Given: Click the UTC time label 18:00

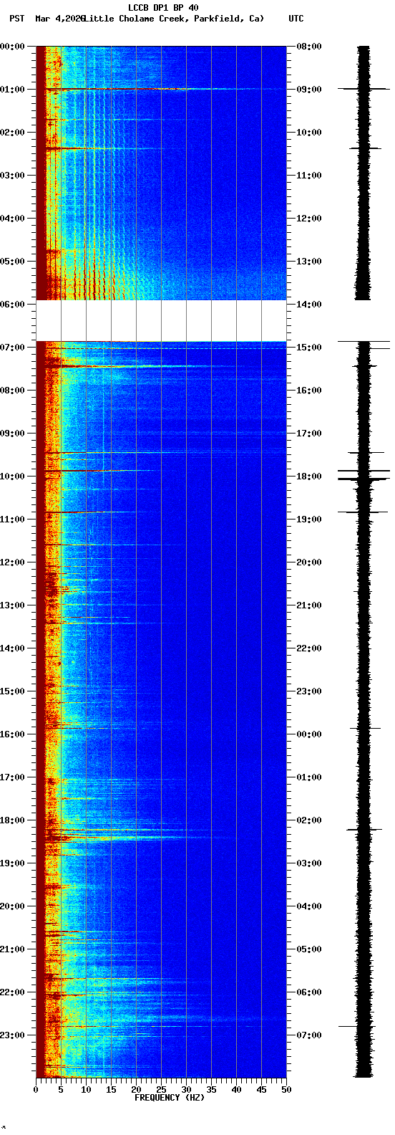Looking at the screenshot, I should 308,476.
